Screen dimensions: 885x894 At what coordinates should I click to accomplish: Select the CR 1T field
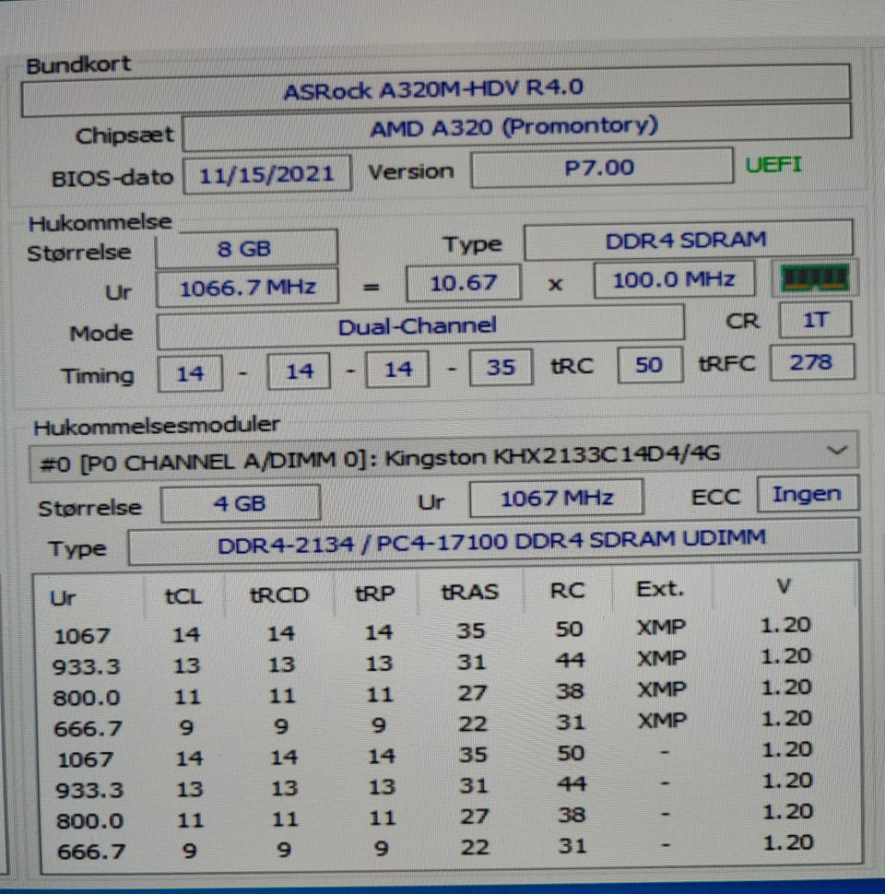(x=816, y=320)
